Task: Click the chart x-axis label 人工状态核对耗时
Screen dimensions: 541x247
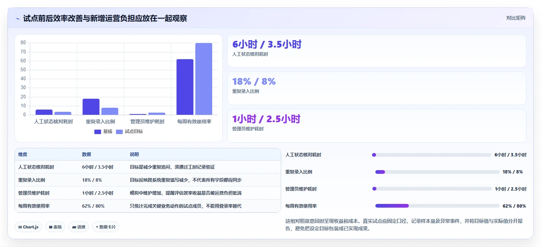Action: tap(53, 121)
